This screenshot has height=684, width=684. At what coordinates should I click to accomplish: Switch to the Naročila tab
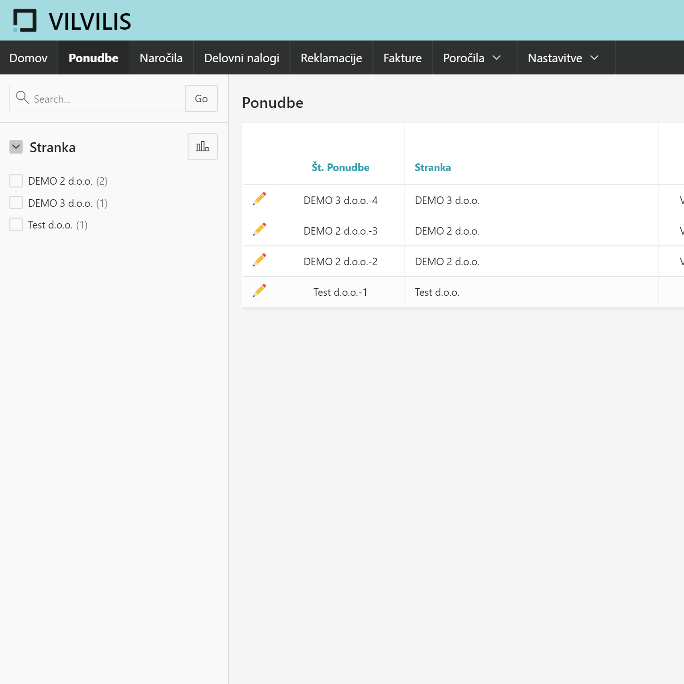coord(161,58)
